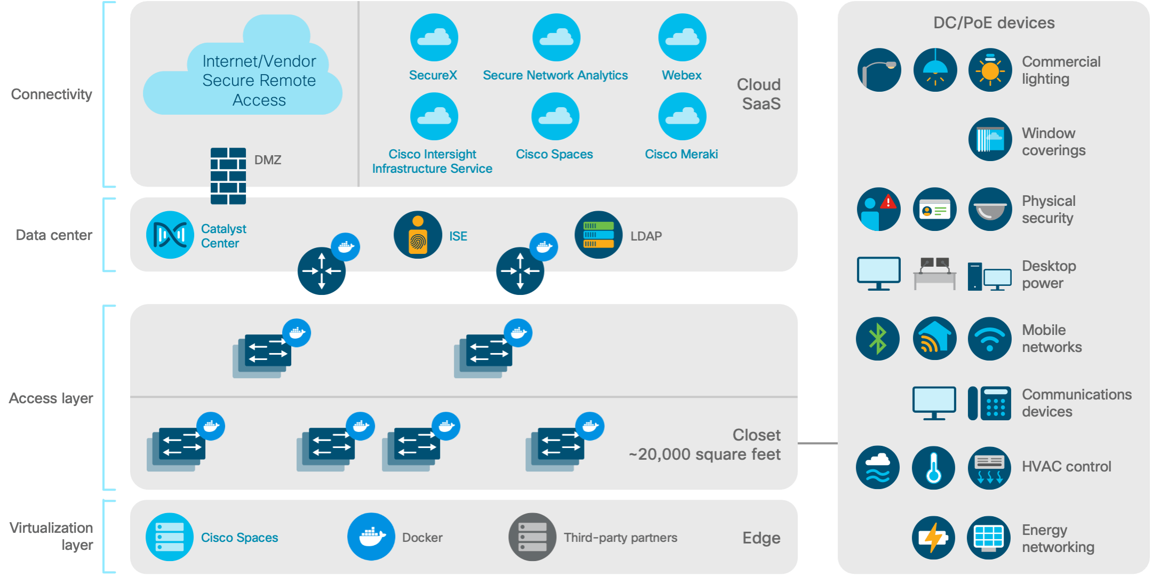Viewport: 1152px width, 576px height.
Task: Click the Edge label
Action: click(x=762, y=538)
